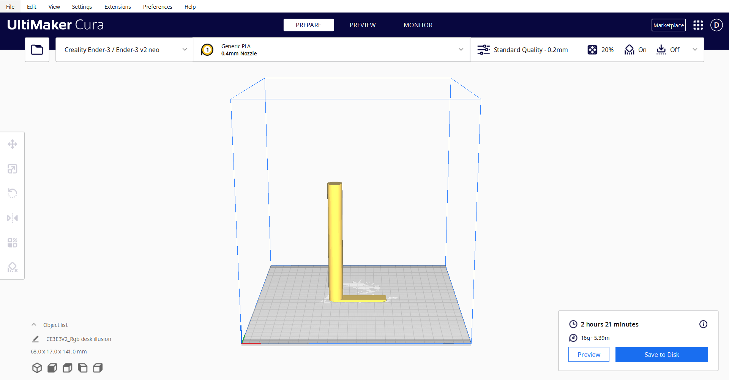
Task: Click the Preview button
Action: [589, 355]
